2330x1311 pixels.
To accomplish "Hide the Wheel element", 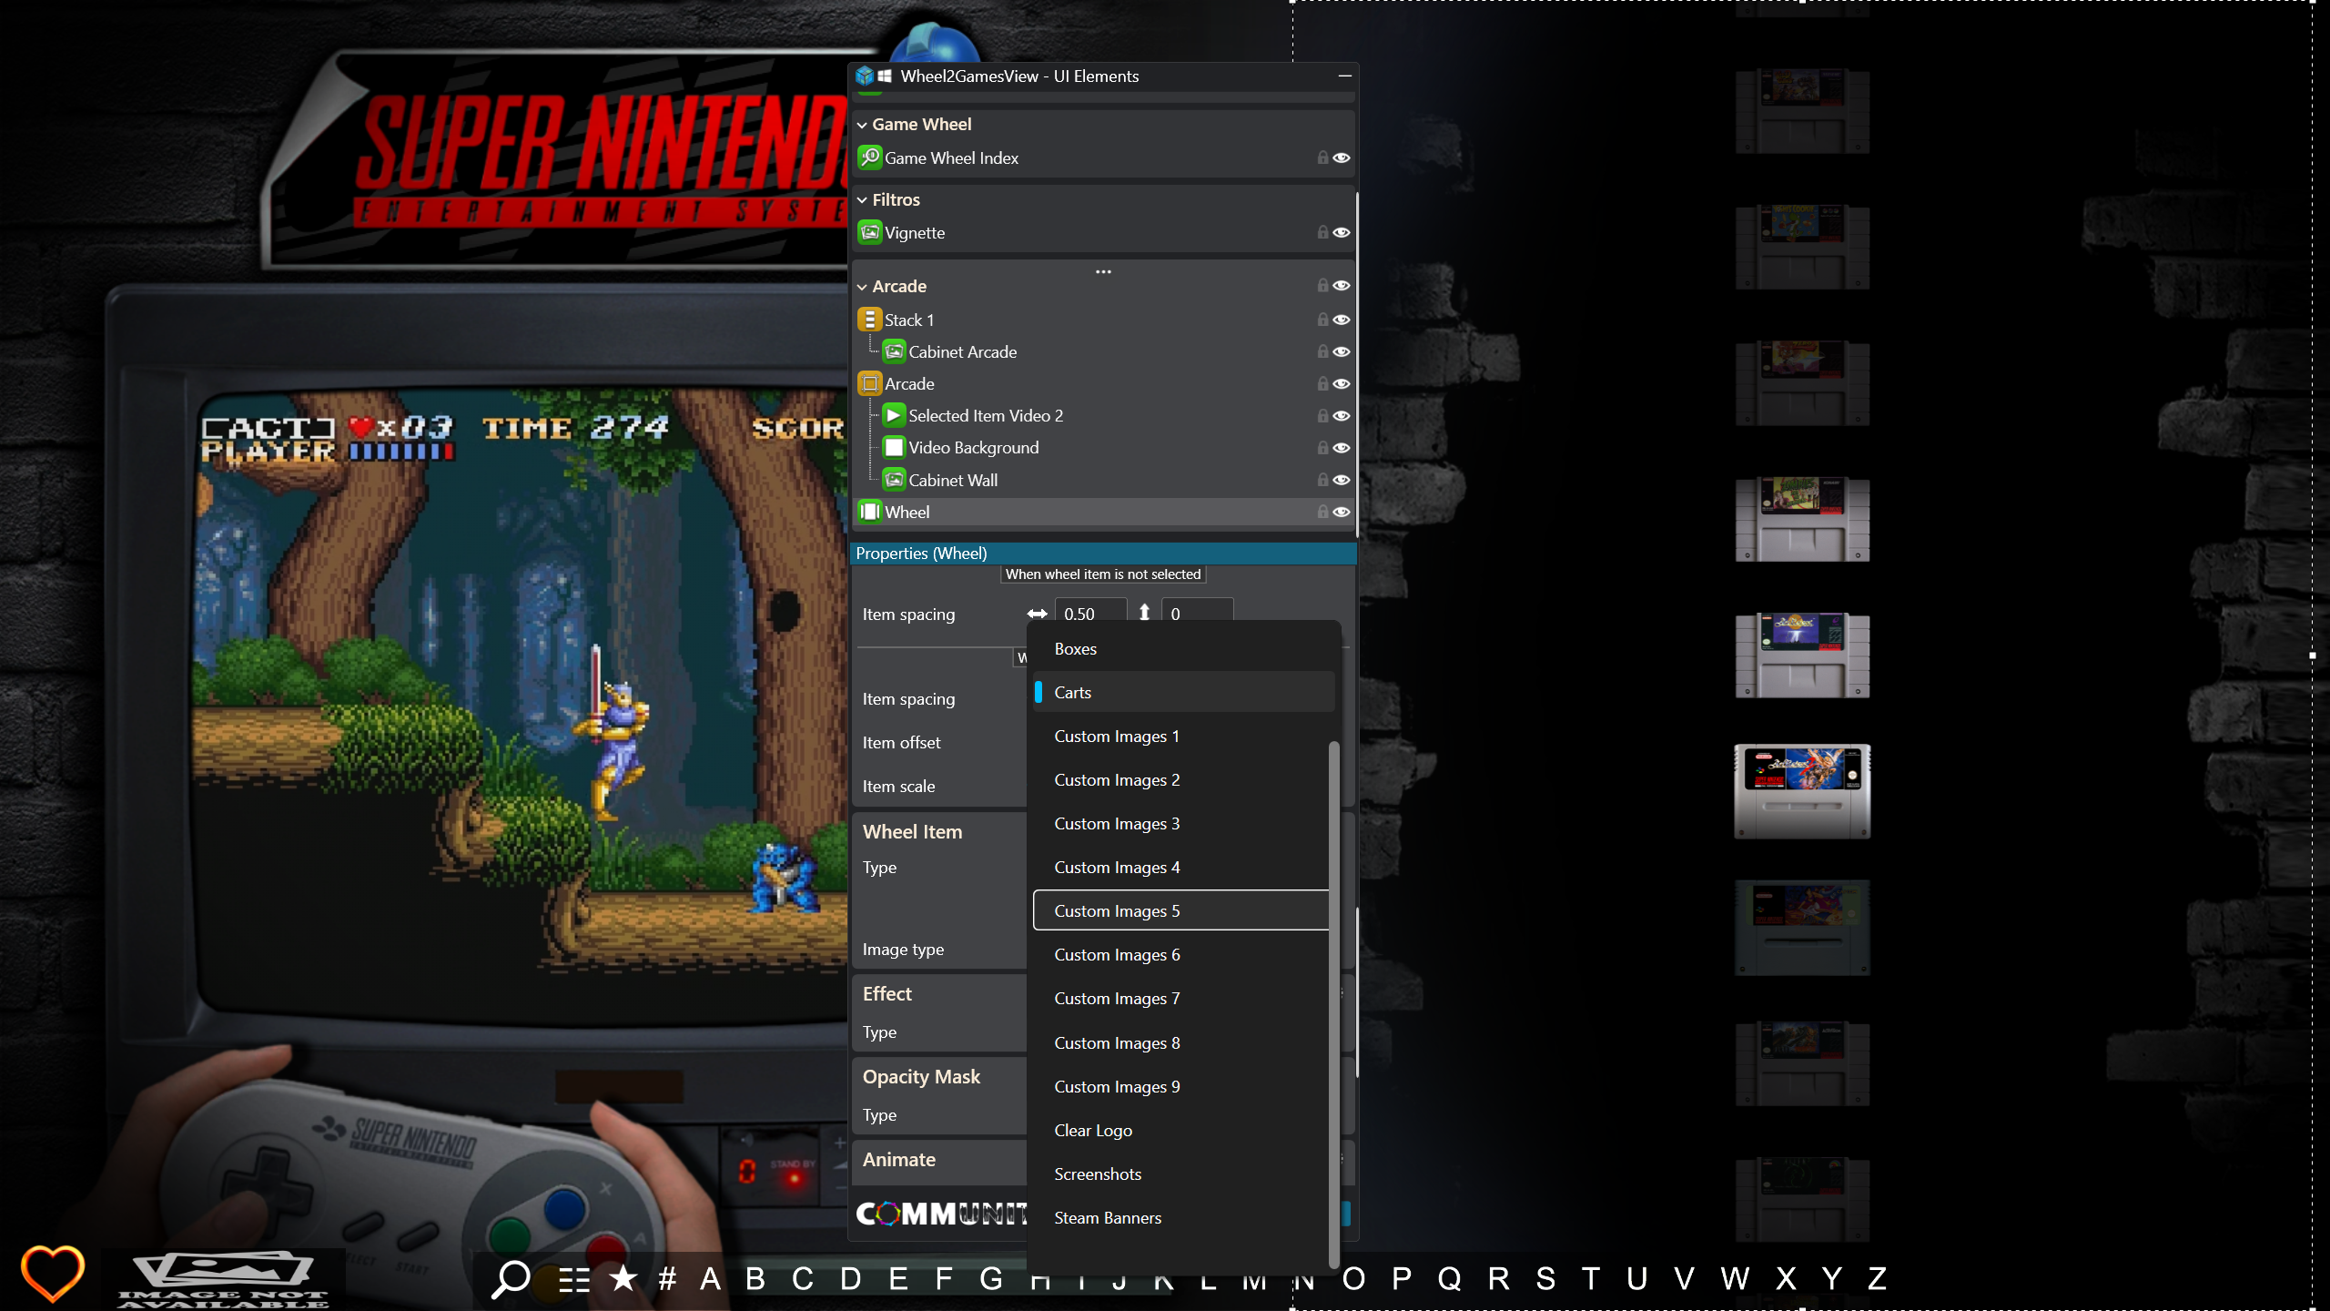I will [1342, 512].
